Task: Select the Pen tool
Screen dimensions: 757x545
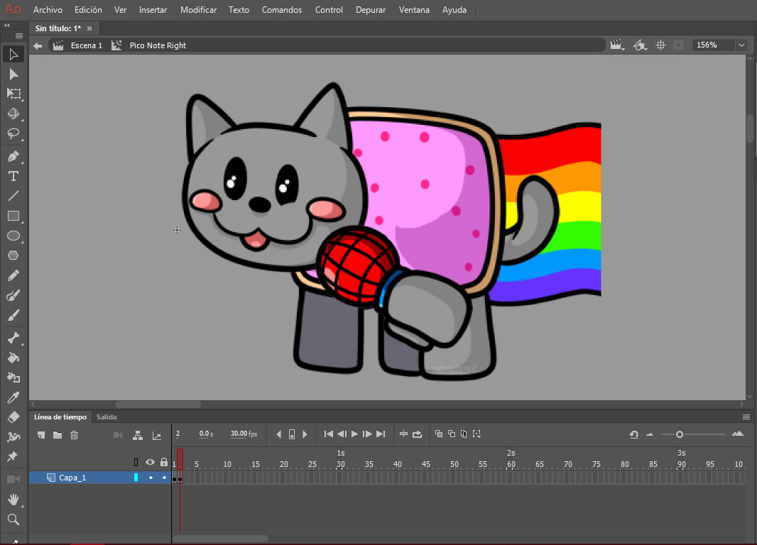Action: coord(13,156)
